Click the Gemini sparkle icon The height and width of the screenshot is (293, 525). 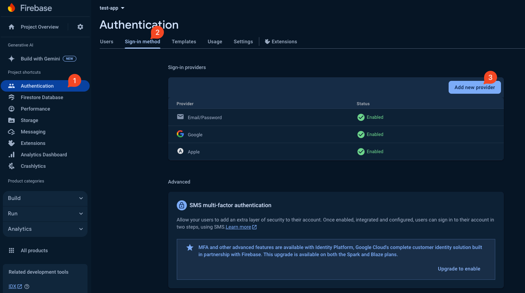(x=11, y=59)
